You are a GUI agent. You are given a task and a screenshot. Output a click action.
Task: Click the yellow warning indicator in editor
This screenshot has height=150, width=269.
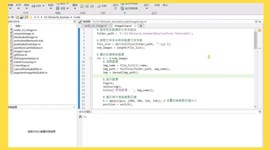pyautogui.click(x=259, y=30)
